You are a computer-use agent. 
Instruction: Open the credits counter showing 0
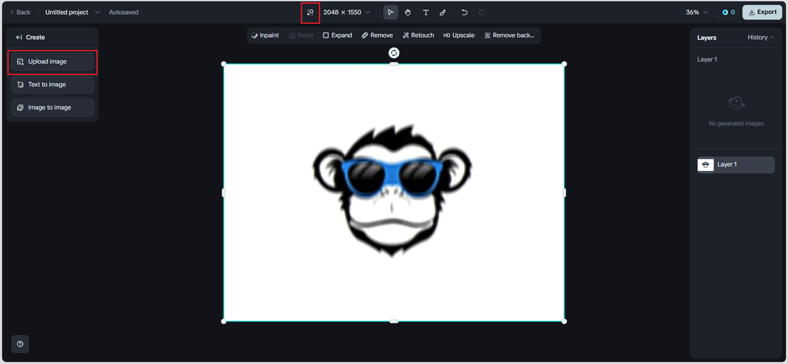728,12
